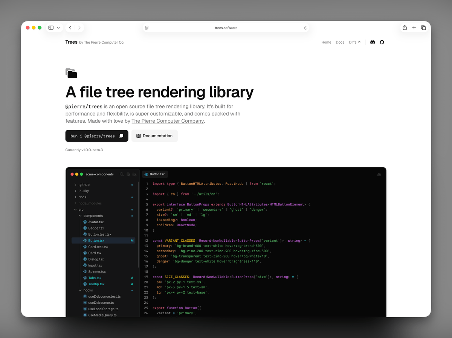
Task: Reload the trees.software page
Action: pyautogui.click(x=305, y=28)
